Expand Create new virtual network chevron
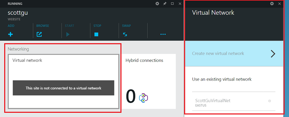The width and height of the screenshot is (289, 117). [273, 54]
